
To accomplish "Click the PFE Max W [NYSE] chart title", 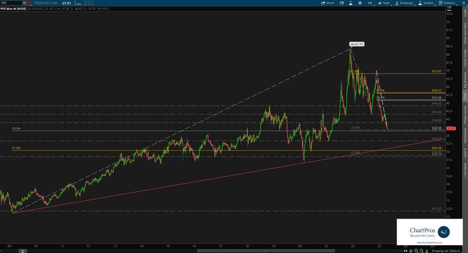I will 13,9.
